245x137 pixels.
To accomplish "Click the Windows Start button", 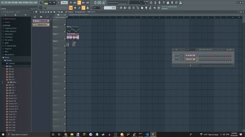I will [3, 134].
